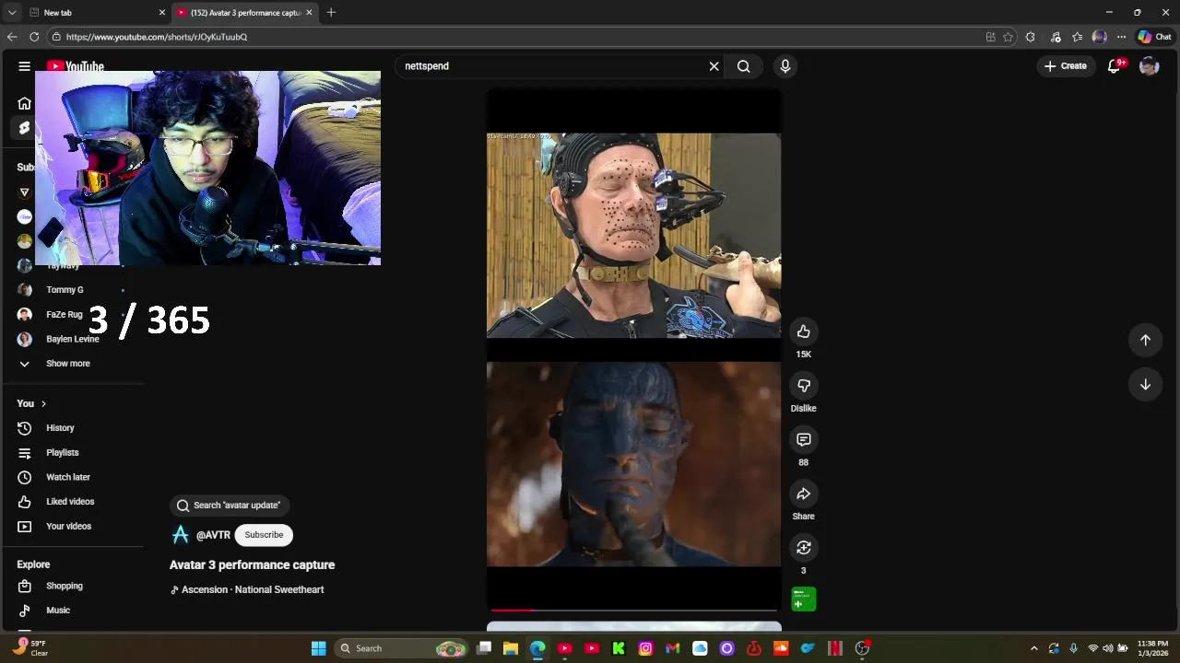
Task: Open Liked videos in sidebar
Action: pos(70,502)
